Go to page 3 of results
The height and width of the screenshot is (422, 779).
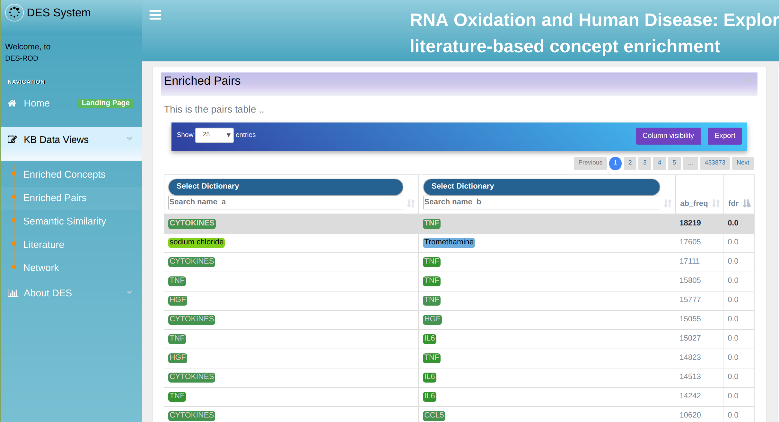click(x=644, y=163)
